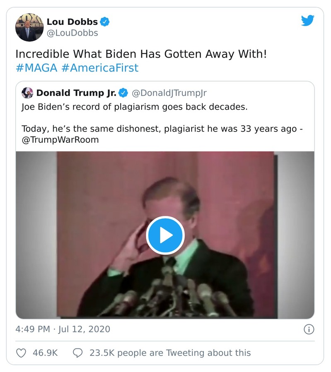Play the embedded video
Image resolution: width=331 pixels, height=372 pixels.
tap(165, 235)
